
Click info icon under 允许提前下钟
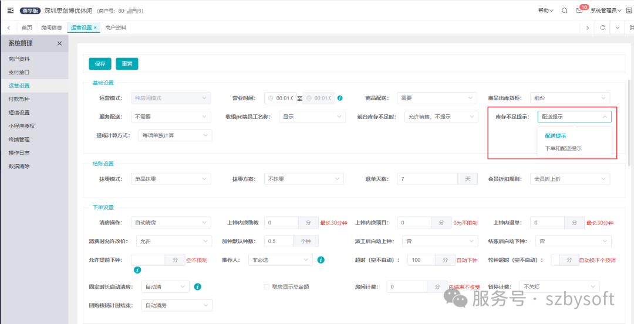pyautogui.click(x=137, y=270)
